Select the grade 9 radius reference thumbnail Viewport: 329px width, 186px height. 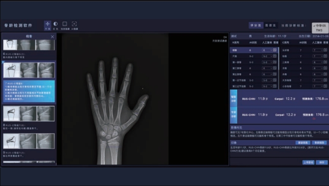point(29,141)
